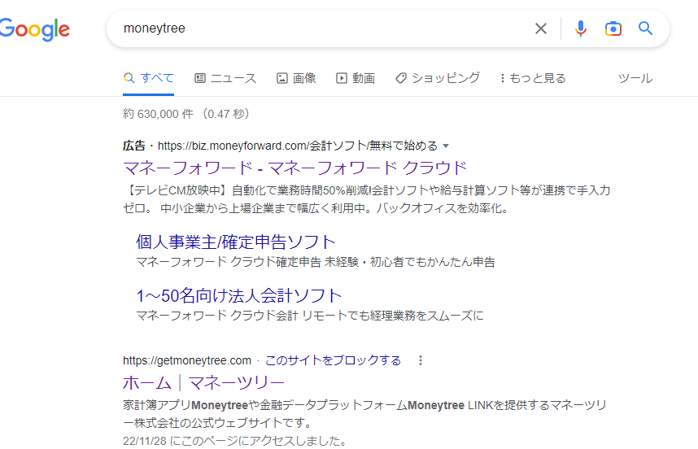
Task: Open the ショッピング tab
Action: click(438, 78)
